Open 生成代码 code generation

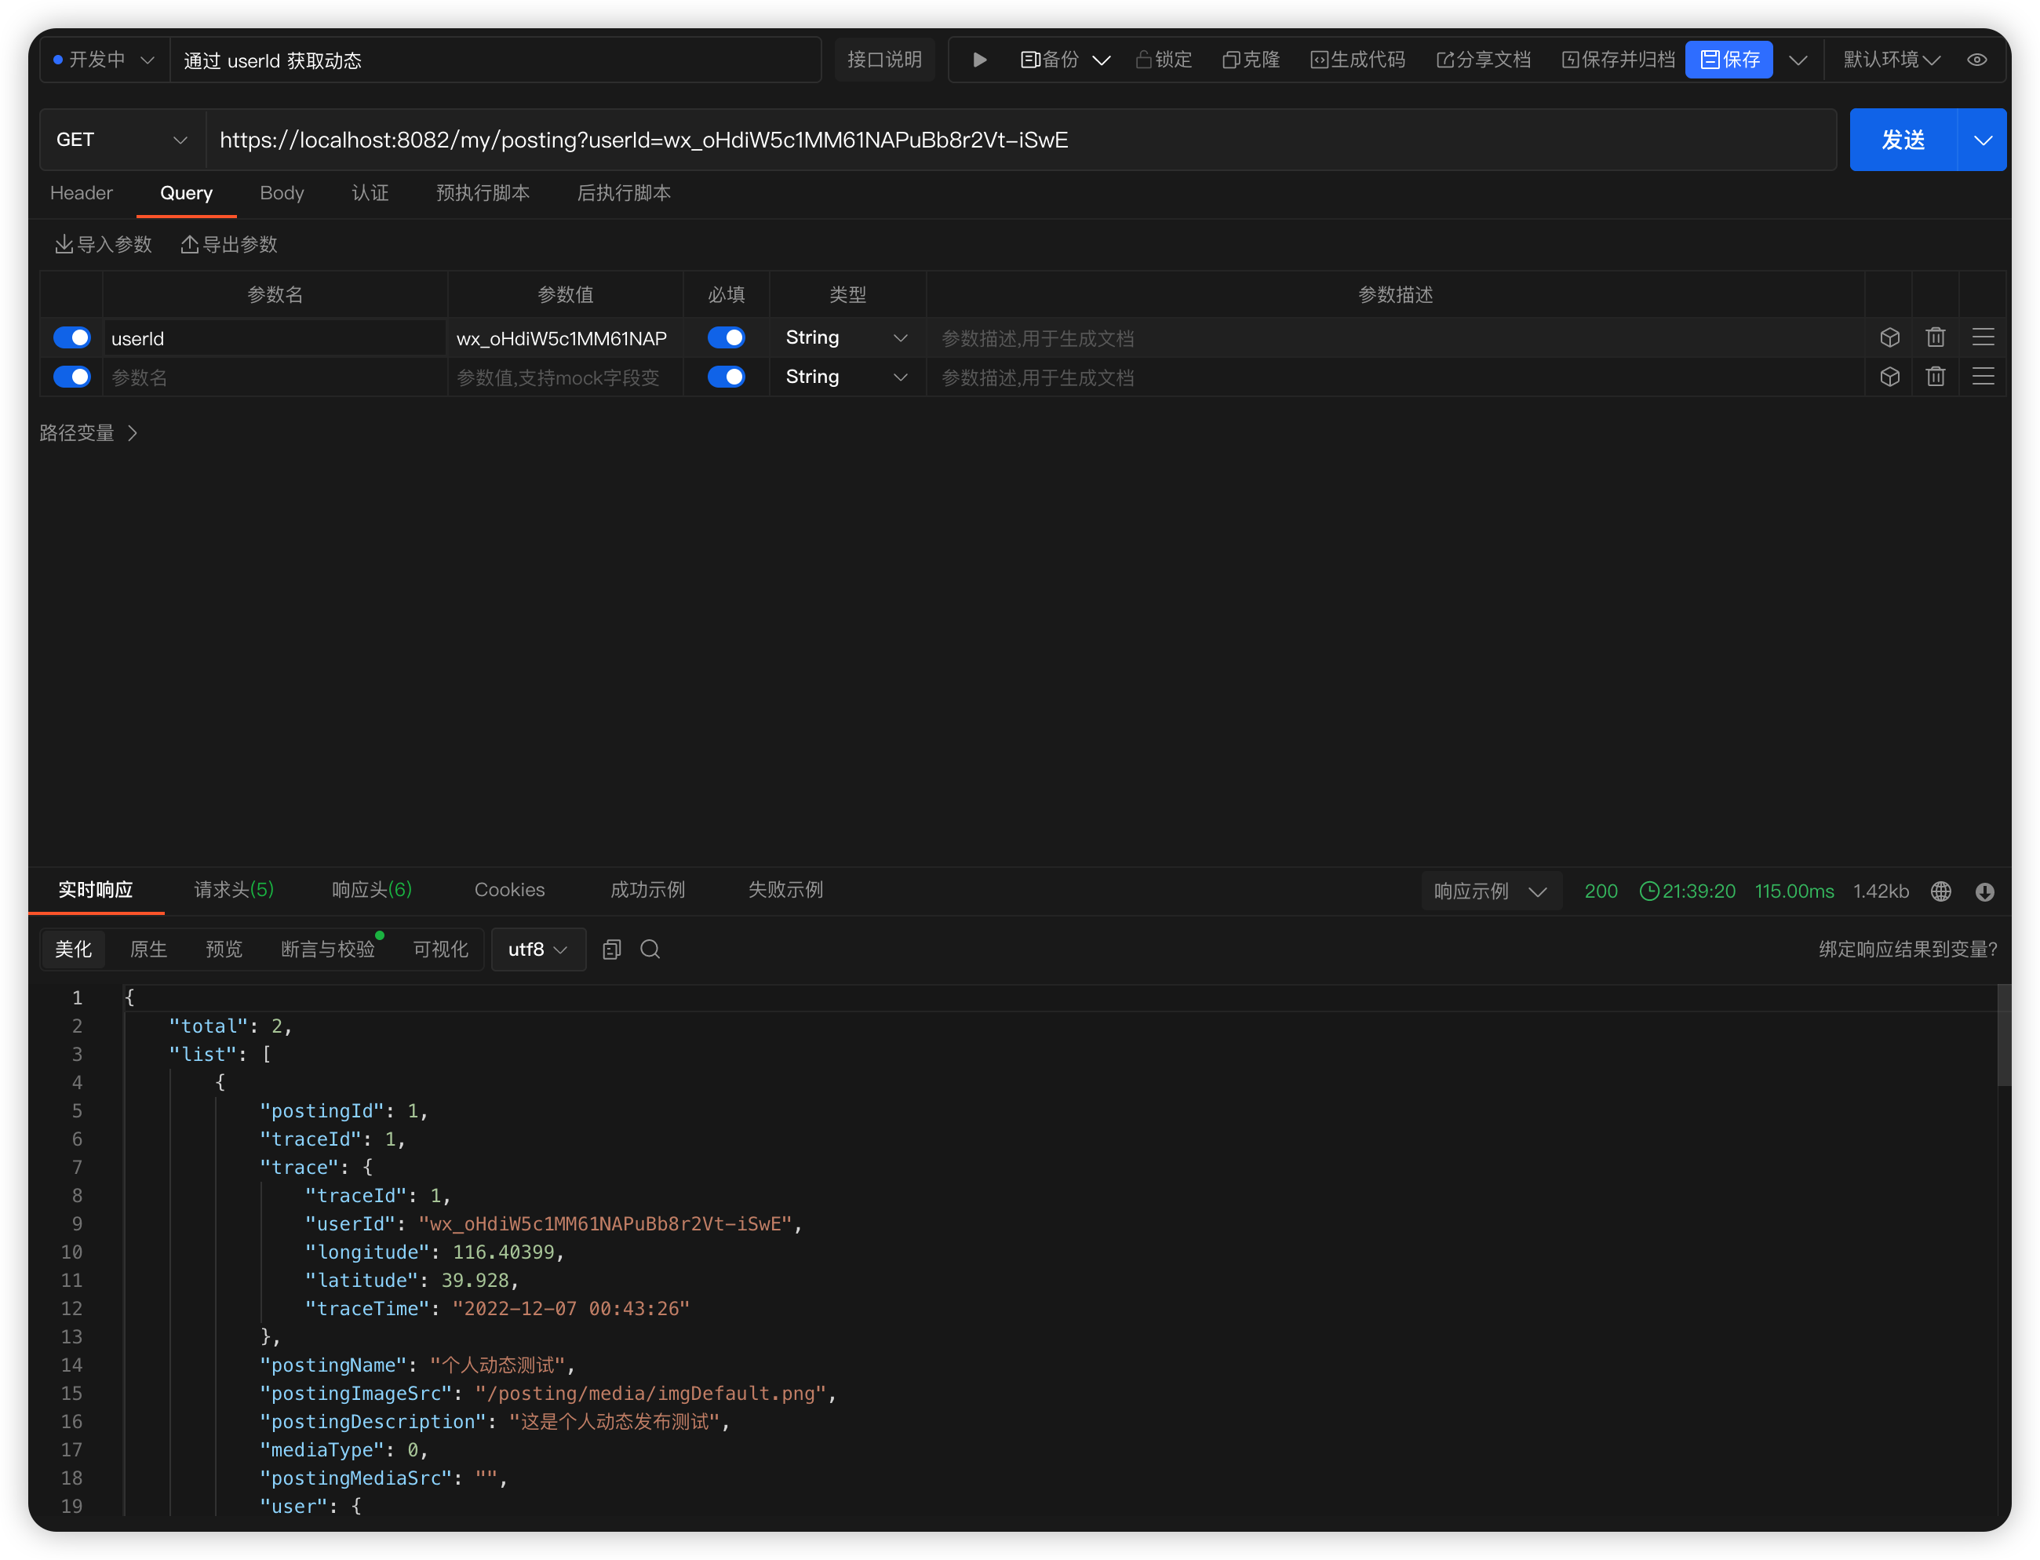[1357, 60]
